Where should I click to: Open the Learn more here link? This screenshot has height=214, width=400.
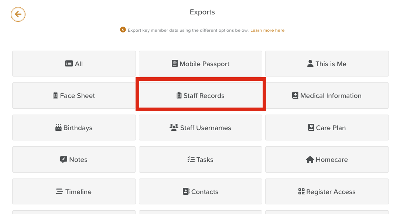point(267,30)
